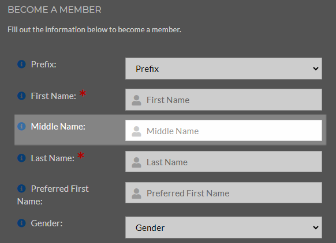Click the info icon beside Last Name

(21, 158)
